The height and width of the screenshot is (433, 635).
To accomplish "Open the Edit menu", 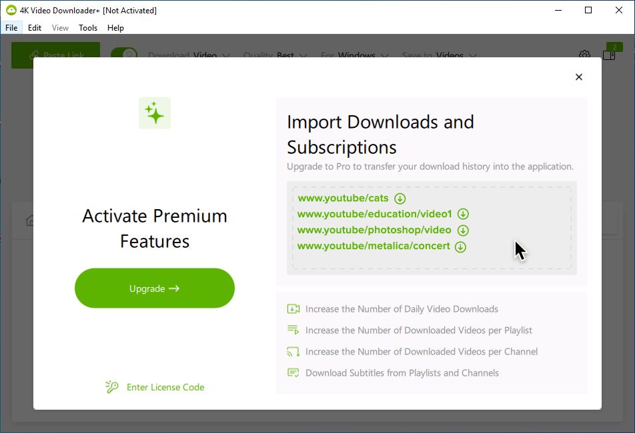I will pos(35,28).
